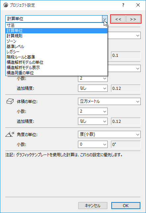Screen dimensions: 146x213
Task: Click the help question mark button
Action: pos(123,5)
